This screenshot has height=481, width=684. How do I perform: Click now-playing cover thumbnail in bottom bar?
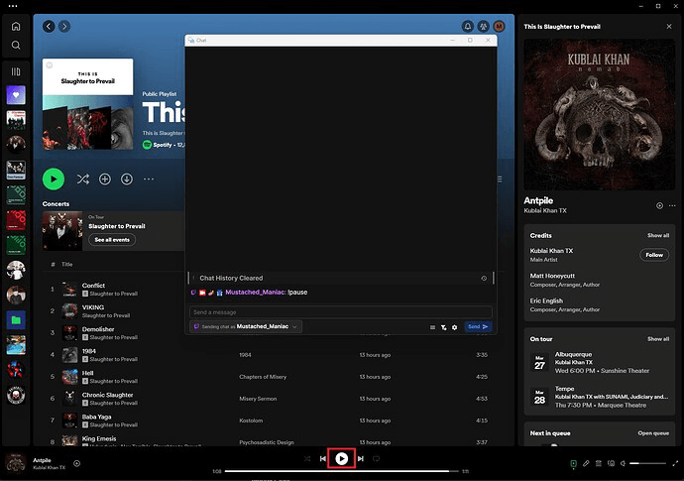[16, 463]
